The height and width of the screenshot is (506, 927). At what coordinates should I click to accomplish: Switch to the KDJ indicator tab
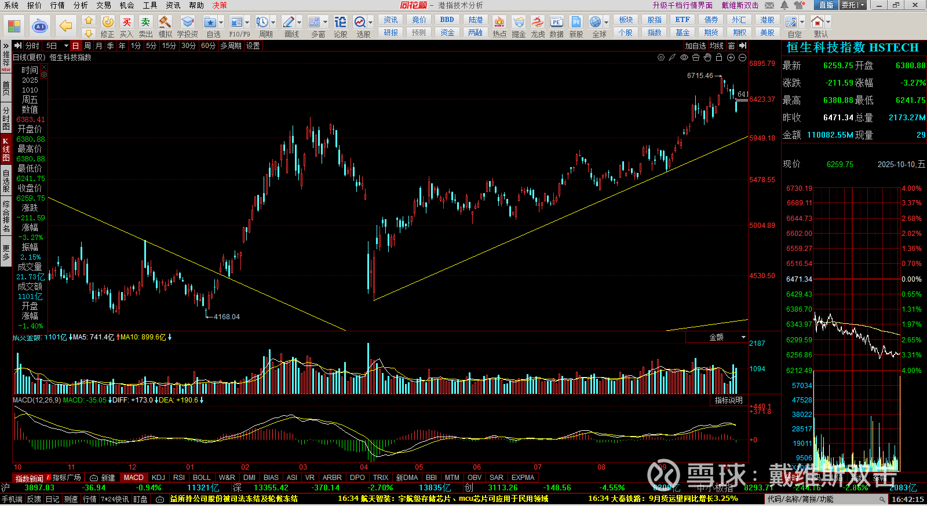tap(158, 478)
